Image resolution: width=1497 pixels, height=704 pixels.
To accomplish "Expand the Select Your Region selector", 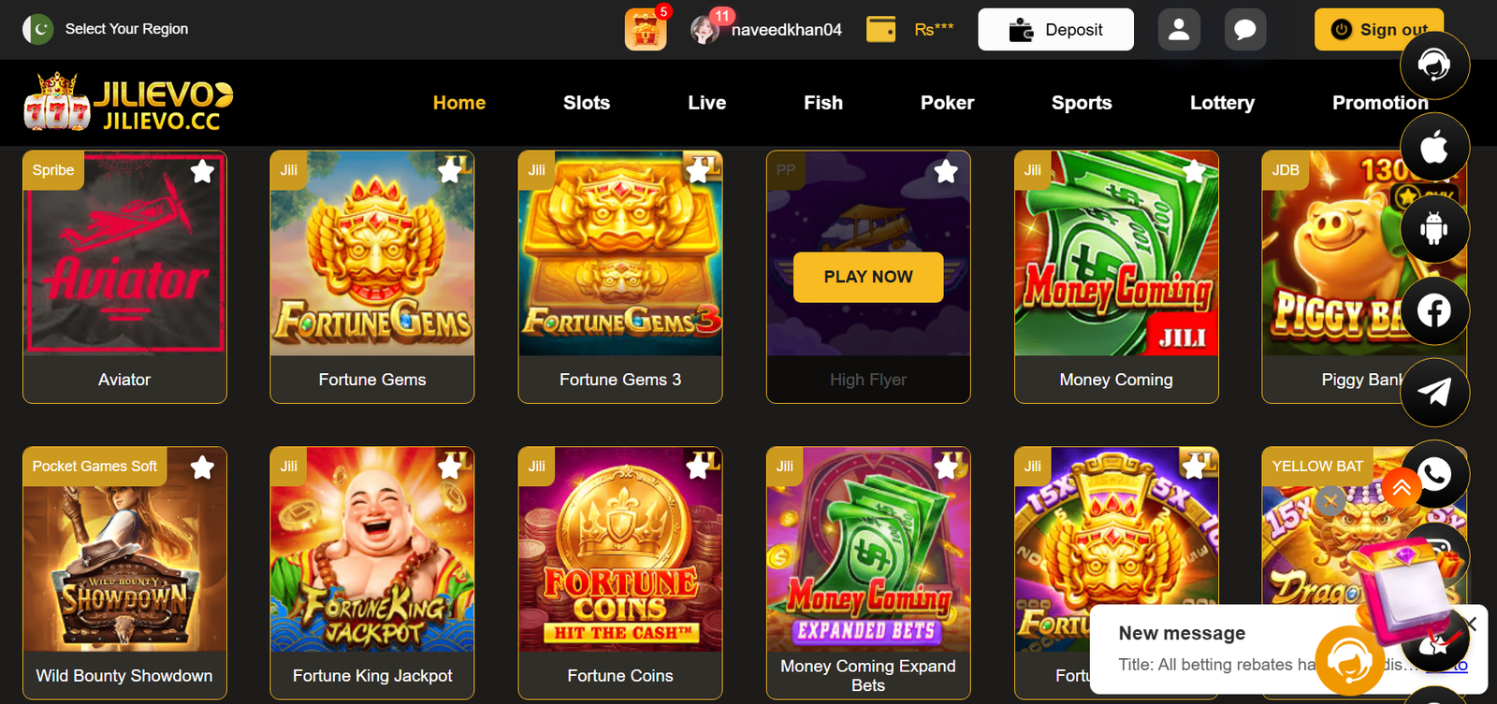I will click(x=106, y=29).
